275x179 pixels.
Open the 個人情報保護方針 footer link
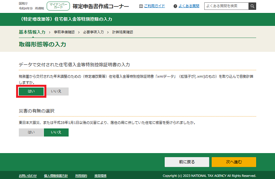(56, 175)
